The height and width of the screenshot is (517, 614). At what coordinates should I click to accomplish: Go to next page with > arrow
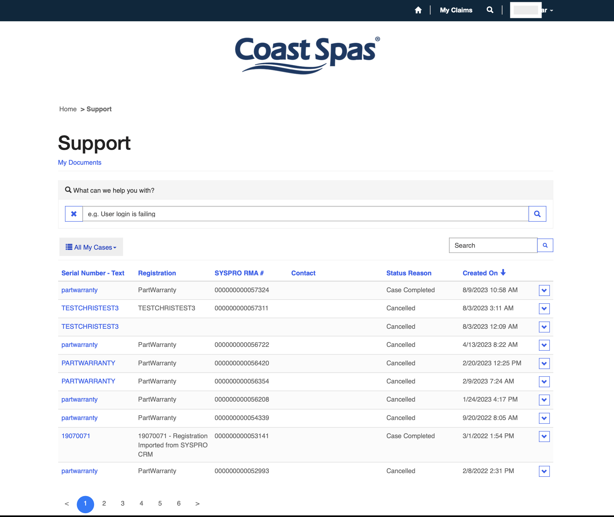click(x=197, y=504)
